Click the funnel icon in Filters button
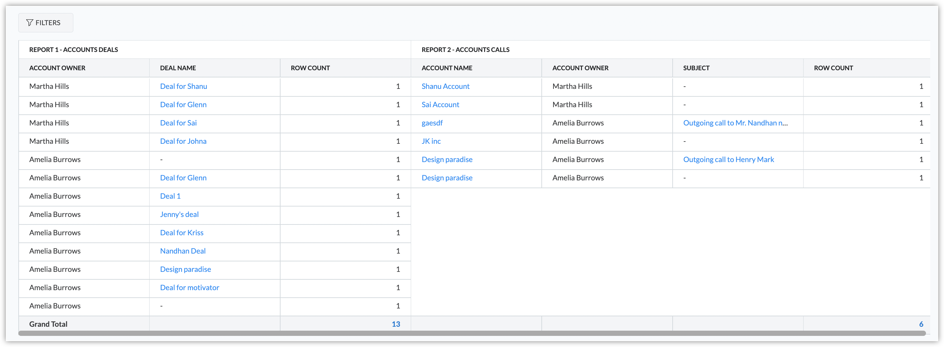The width and height of the screenshot is (944, 347). (30, 23)
